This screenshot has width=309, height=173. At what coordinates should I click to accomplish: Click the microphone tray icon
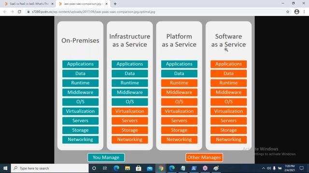coord(274,168)
